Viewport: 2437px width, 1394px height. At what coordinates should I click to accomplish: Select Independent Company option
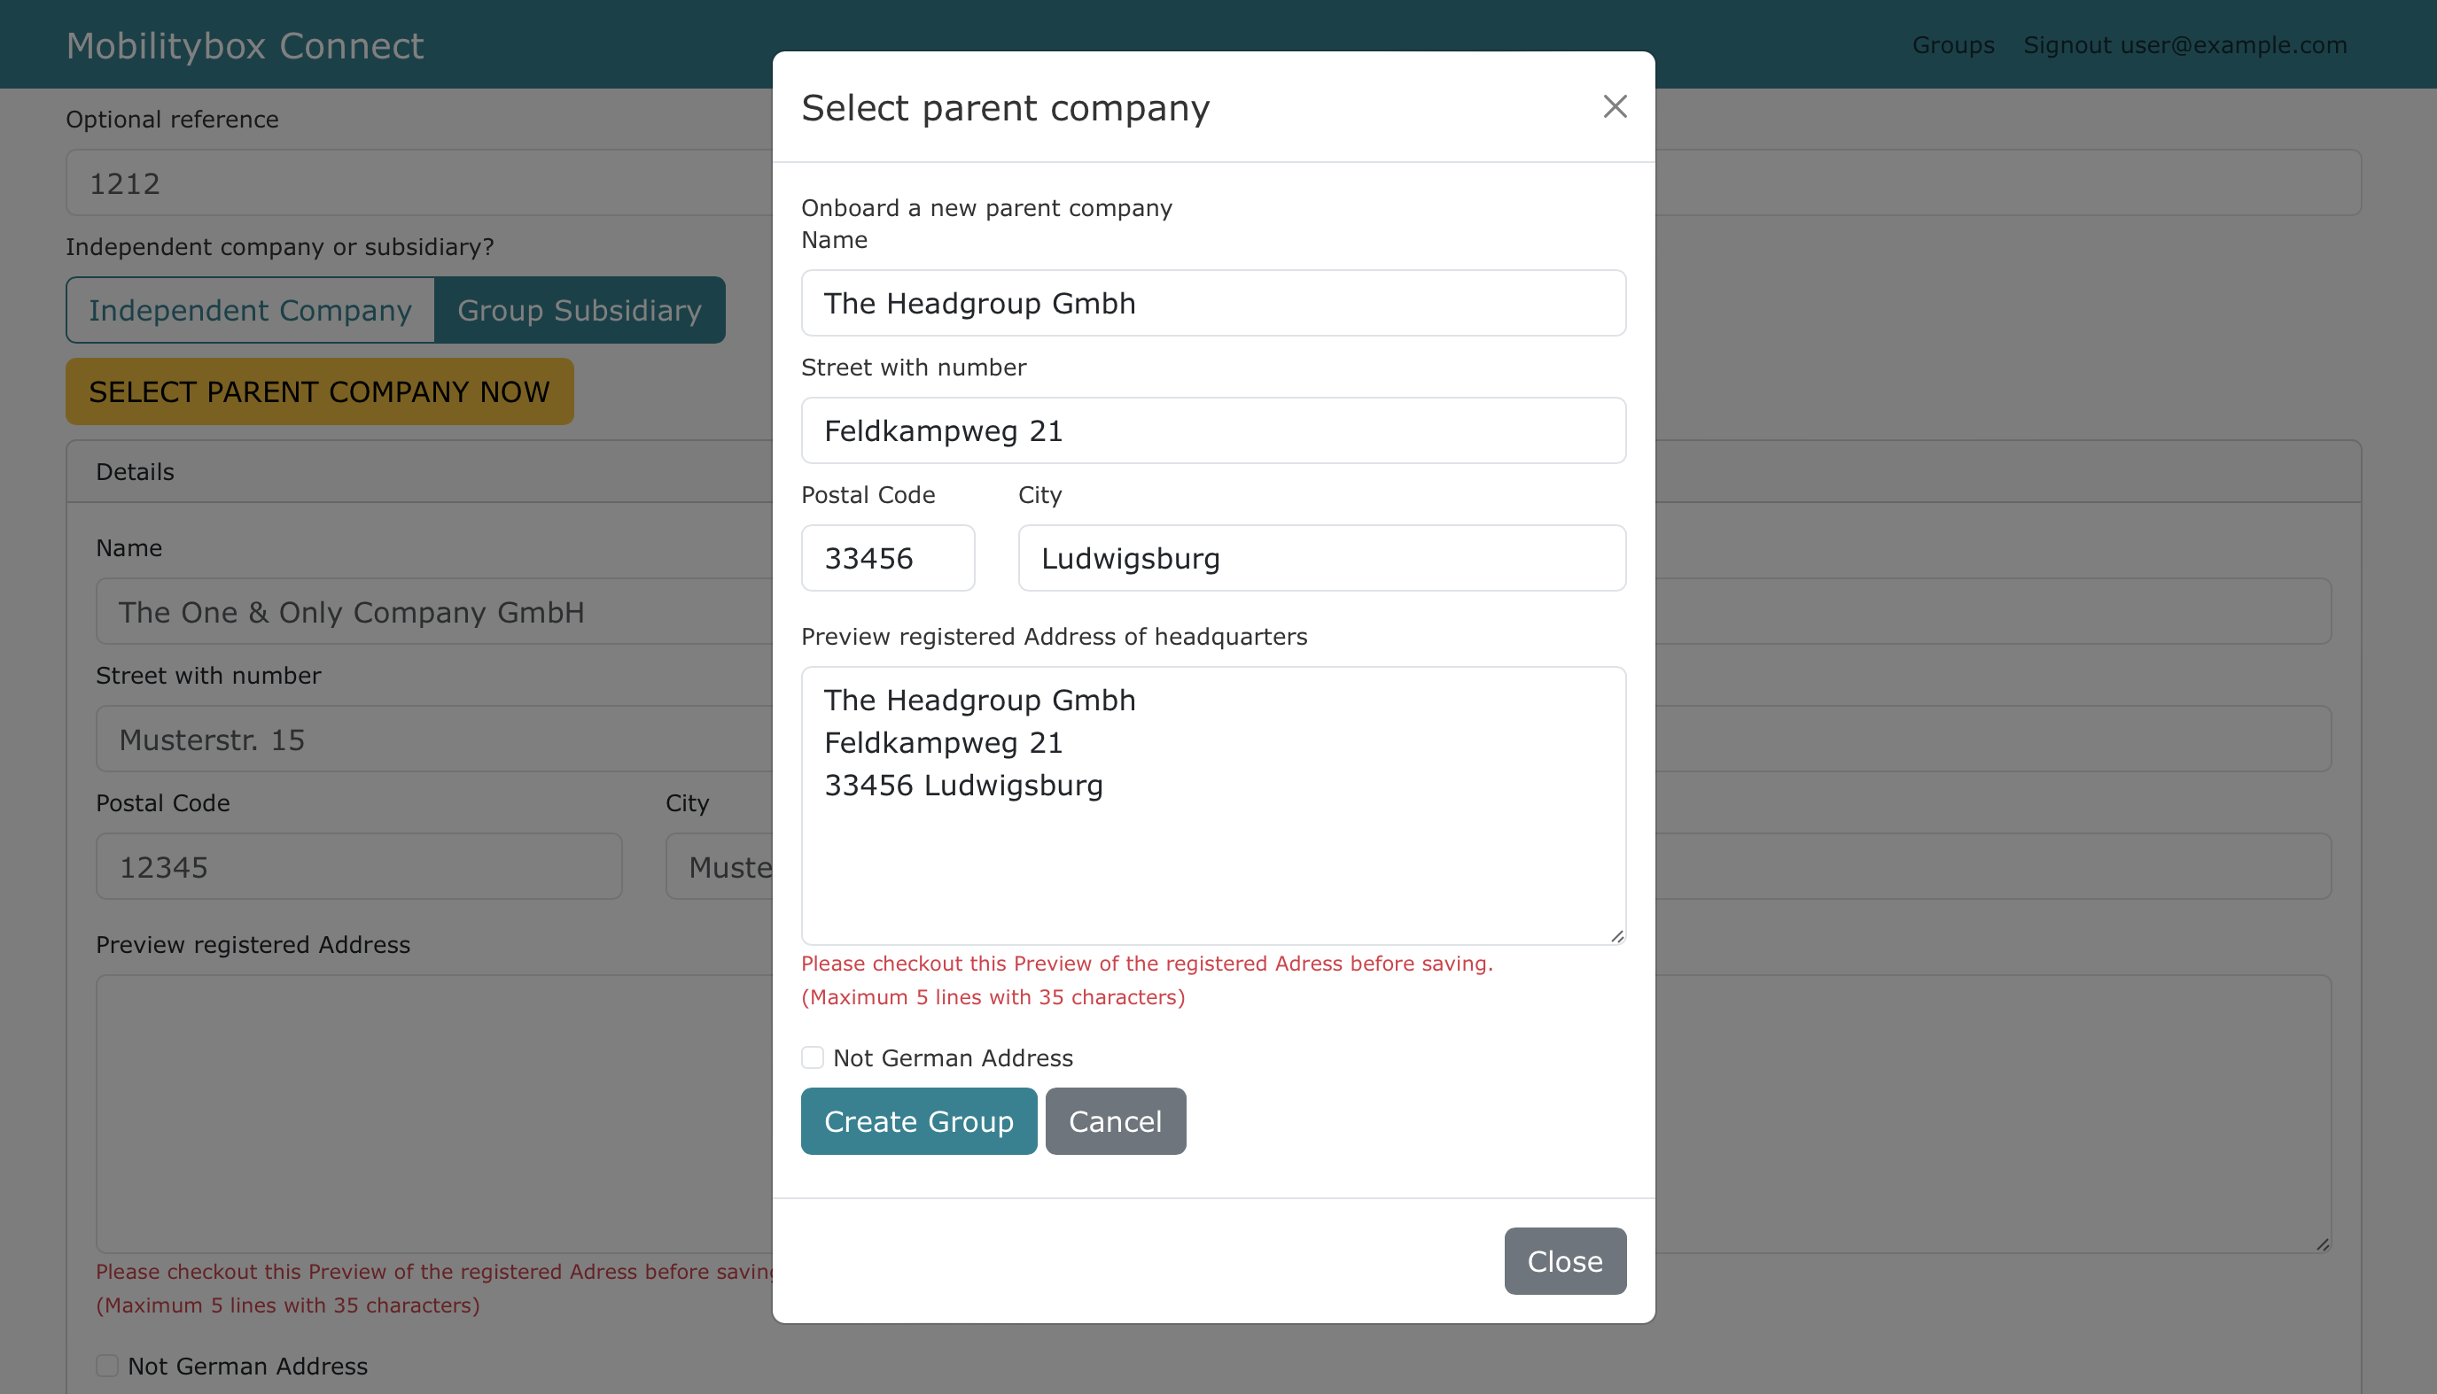pyautogui.click(x=250, y=310)
